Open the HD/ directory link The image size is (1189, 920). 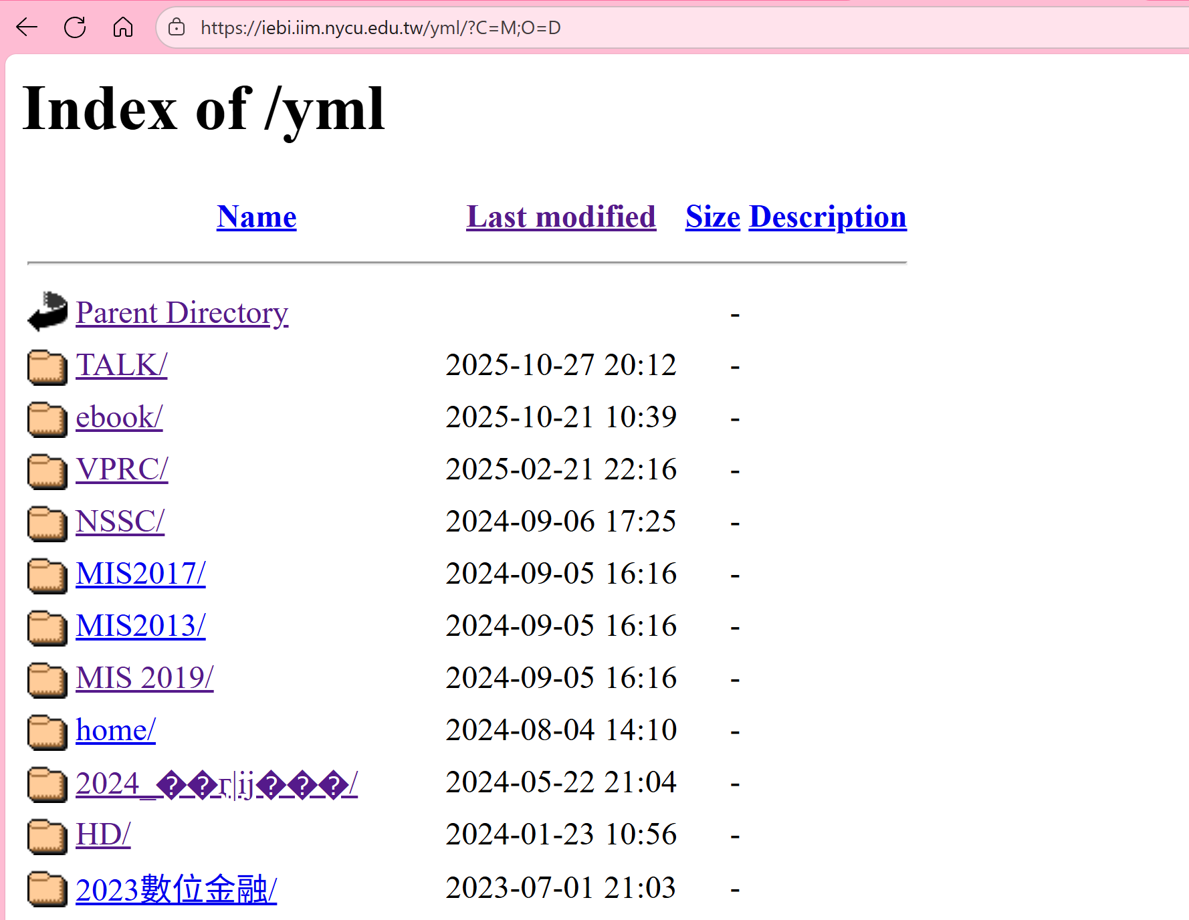click(x=103, y=834)
